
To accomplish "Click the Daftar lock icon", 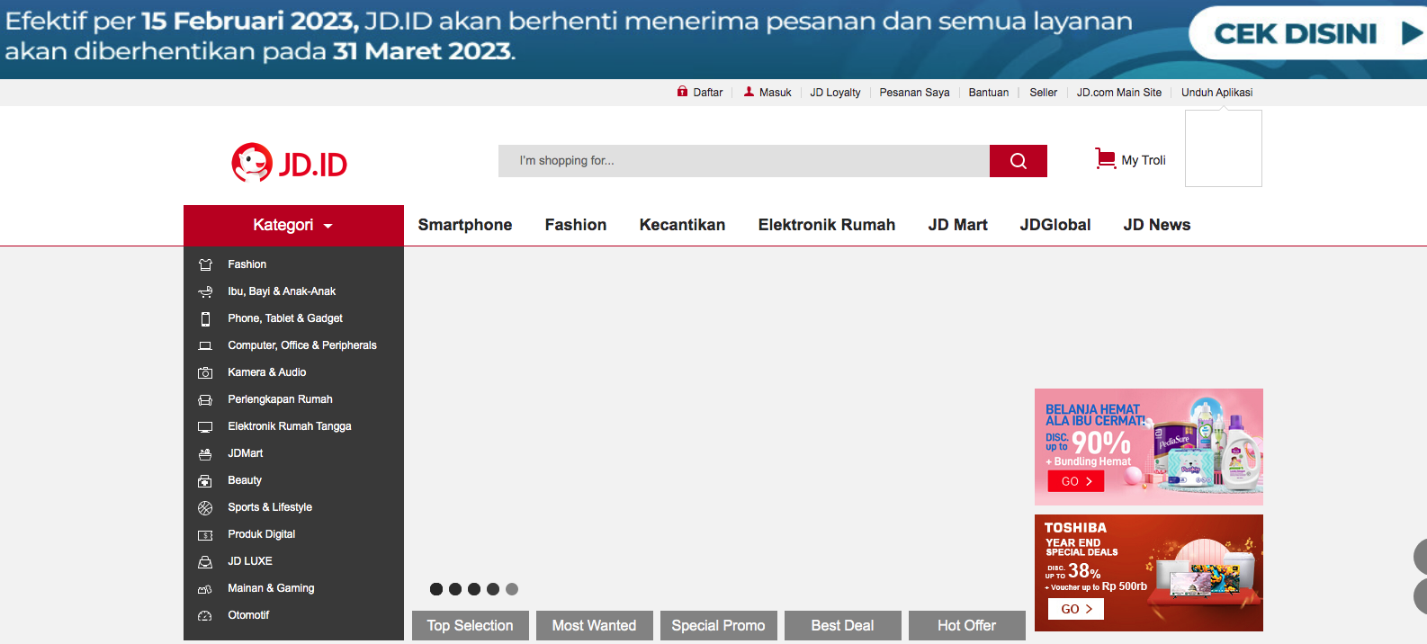I will coord(682,92).
